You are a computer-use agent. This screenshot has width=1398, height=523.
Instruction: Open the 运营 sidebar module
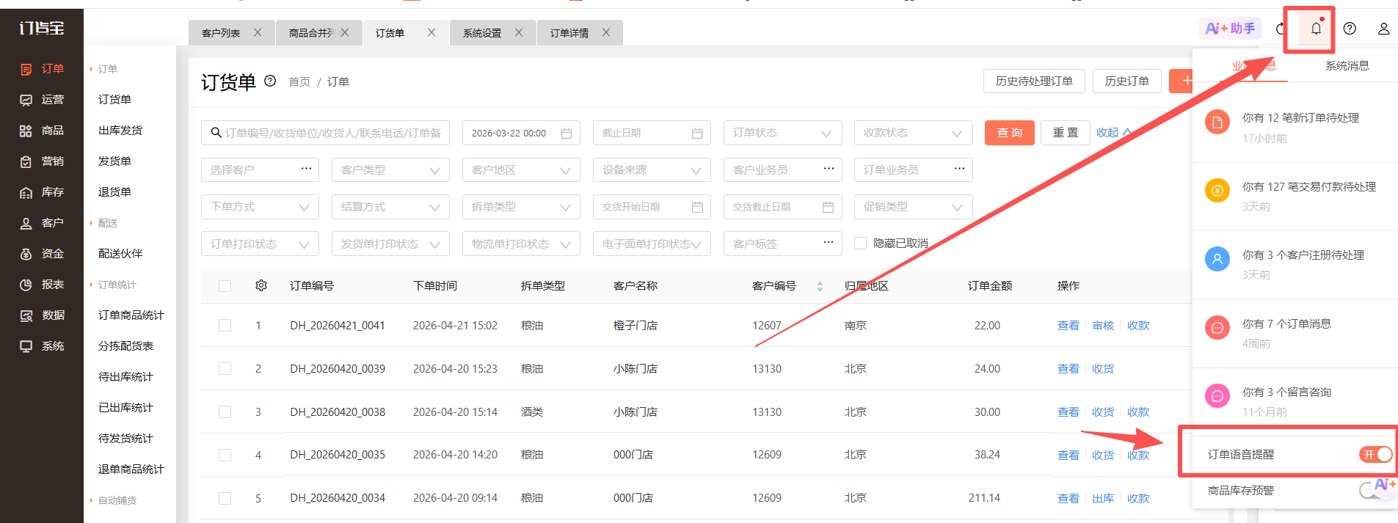point(42,100)
